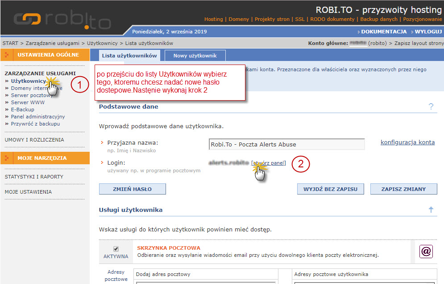The image size is (444, 284).
Task: Open STATYSTYKI I RAPORTY section
Action: 34,177
